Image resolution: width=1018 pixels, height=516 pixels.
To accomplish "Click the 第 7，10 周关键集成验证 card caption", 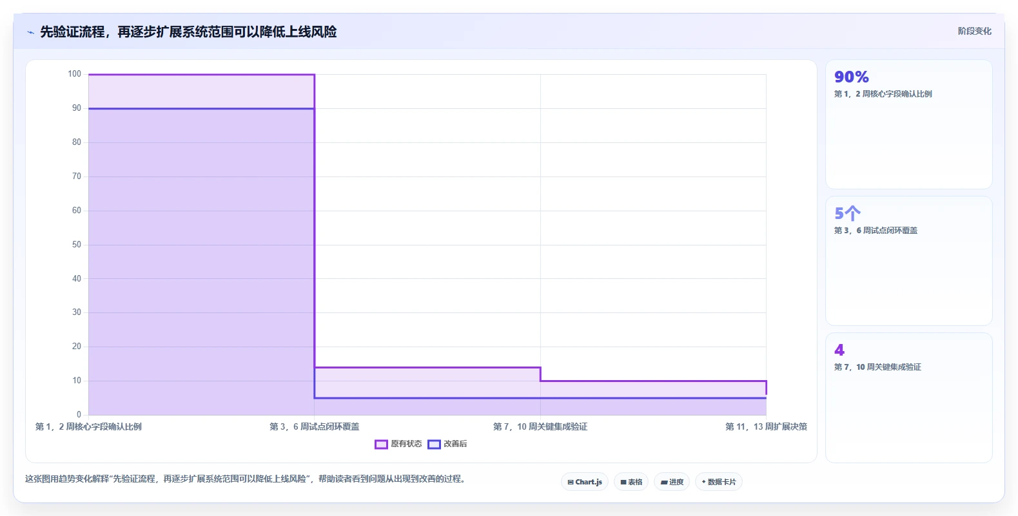I will pyautogui.click(x=877, y=367).
